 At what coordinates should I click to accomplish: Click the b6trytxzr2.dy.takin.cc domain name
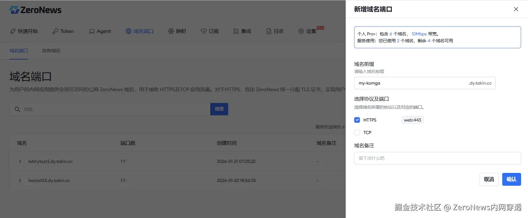pos(51,161)
